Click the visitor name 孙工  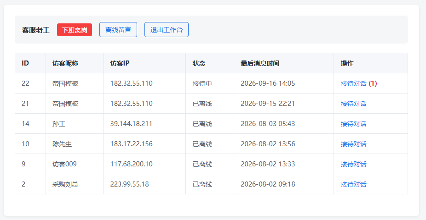(59, 124)
